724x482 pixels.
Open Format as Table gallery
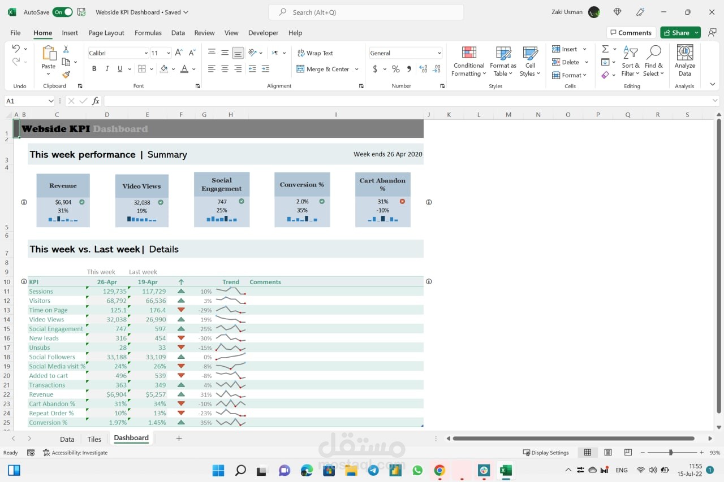coord(503,62)
